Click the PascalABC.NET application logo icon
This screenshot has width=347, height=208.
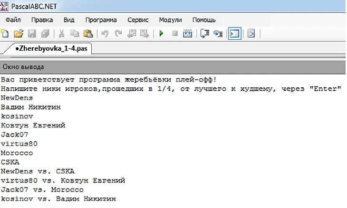point(4,6)
